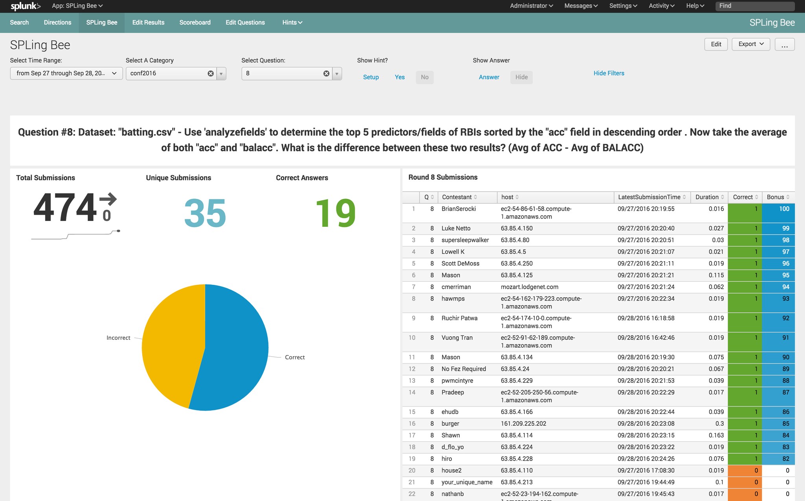Open the Edit Results tab
805x501 pixels.
(148, 23)
